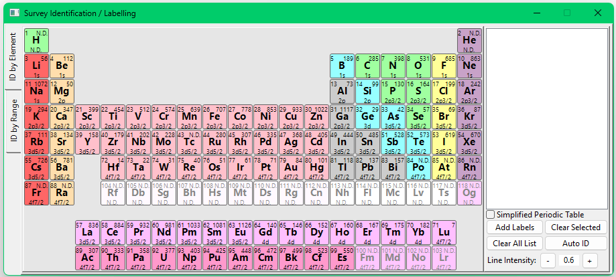The width and height of the screenshot is (616, 277).
Task: Choose the Tin (Sn) element tile
Action: [368, 143]
